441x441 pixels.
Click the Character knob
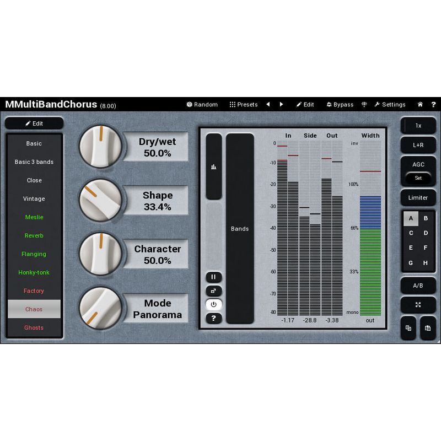101,254
